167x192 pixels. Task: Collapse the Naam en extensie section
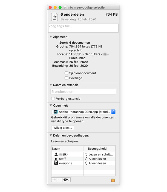(51, 85)
